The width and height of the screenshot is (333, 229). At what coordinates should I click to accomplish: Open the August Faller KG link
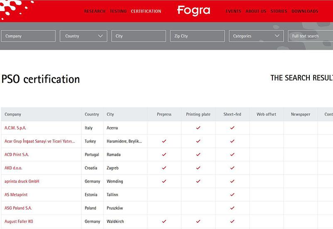tap(19, 221)
